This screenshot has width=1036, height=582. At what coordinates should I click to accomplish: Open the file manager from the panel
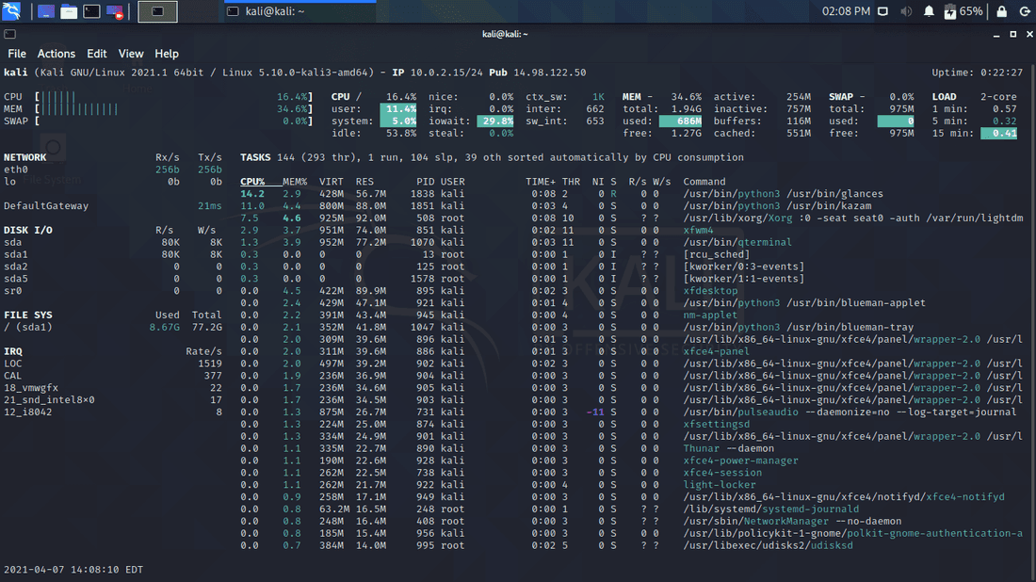(69, 11)
